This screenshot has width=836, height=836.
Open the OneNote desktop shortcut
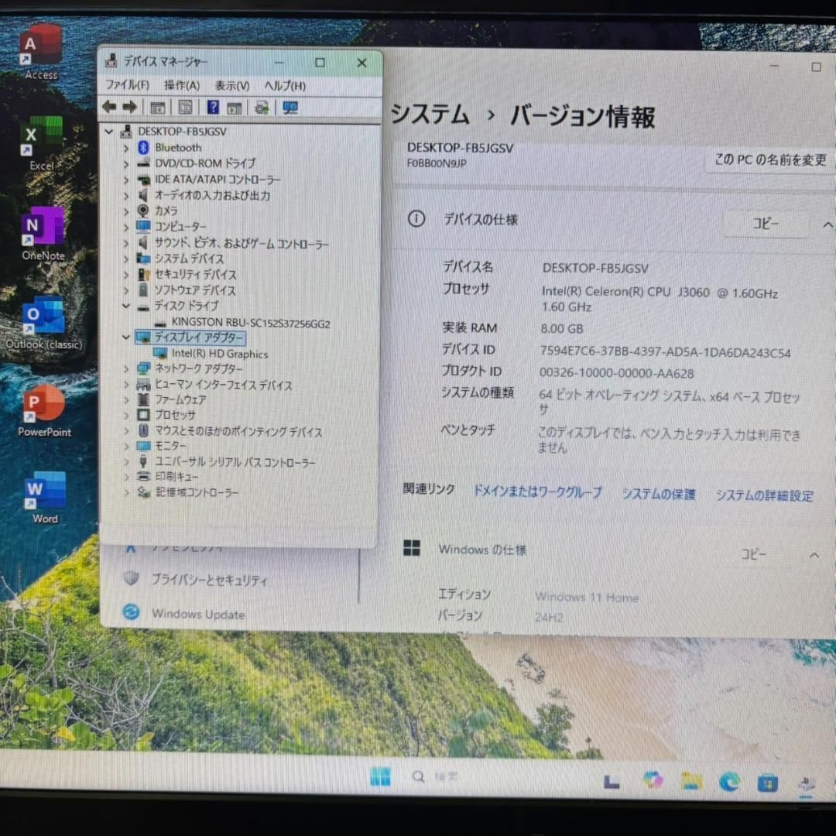tap(43, 231)
